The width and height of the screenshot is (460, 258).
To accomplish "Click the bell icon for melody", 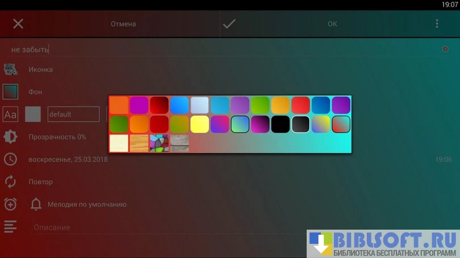I will [x=36, y=204].
